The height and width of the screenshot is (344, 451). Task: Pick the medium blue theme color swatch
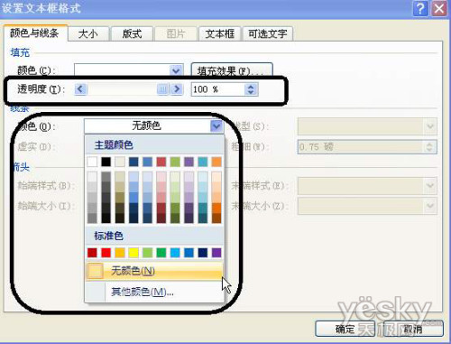click(147, 162)
